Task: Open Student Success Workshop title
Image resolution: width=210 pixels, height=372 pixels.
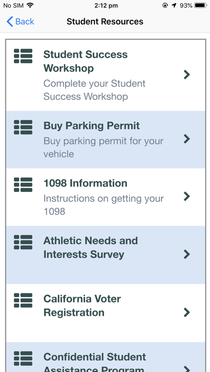Action: (x=85, y=61)
